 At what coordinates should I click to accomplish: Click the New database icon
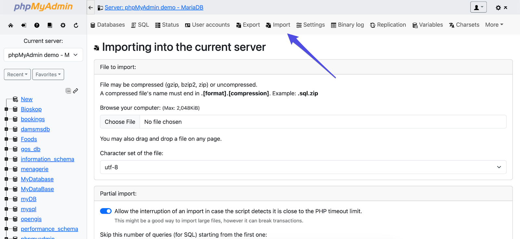click(15, 99)
